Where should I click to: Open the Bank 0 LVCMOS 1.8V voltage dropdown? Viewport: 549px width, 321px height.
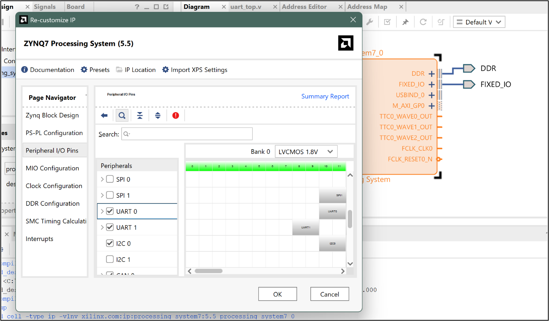306,152
